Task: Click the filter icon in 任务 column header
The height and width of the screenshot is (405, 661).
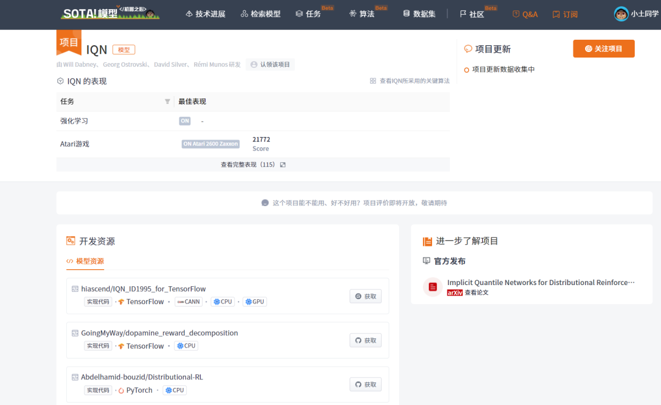Action: (167, 102)
